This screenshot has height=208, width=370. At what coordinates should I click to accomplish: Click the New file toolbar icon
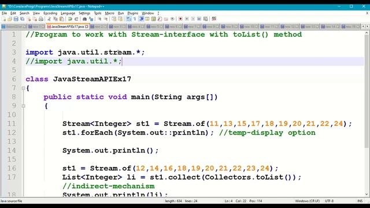point(3,19)
